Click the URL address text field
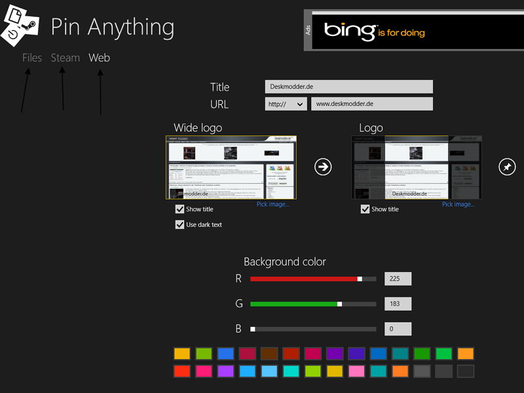The image size is (524, 393). tap(371, 104)
